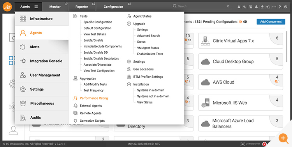Open help question mark icon

tap(280, 7)
